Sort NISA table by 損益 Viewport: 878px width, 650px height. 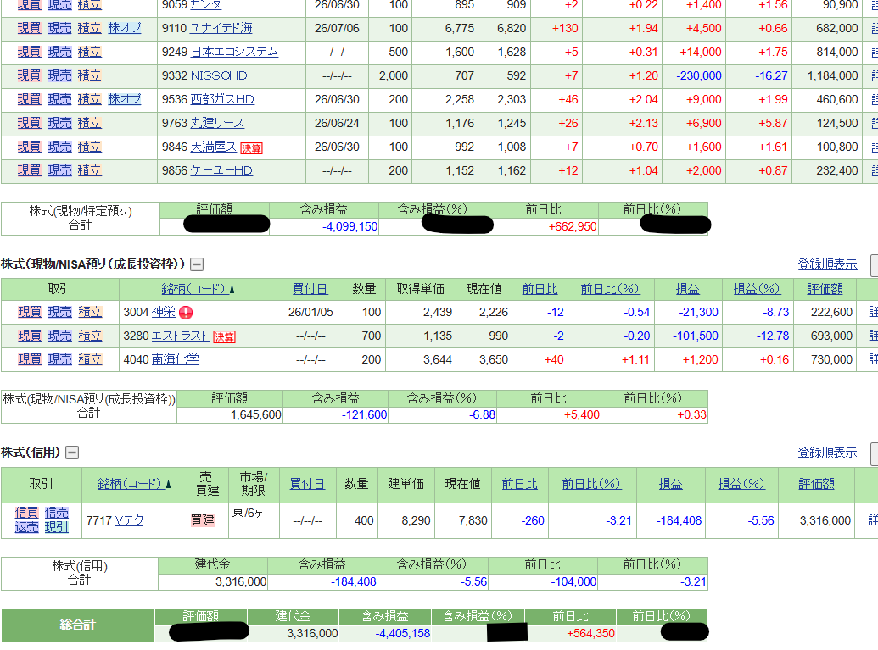[x=688, y=289]
